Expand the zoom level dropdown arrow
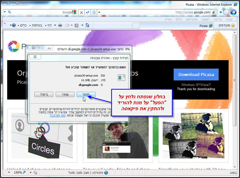Viewport: 240px width, 178px height. pos(9,172)
